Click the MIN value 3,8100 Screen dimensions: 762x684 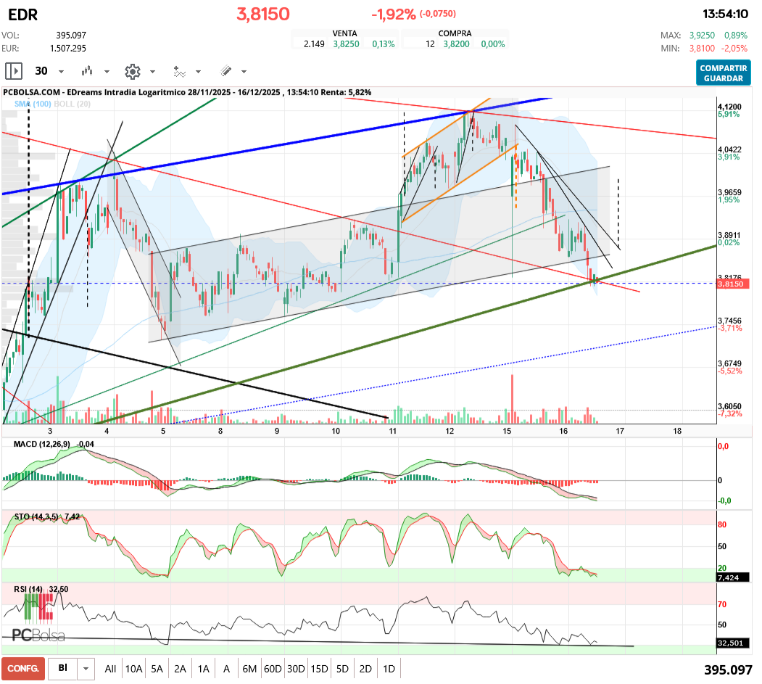pos(702,49)
